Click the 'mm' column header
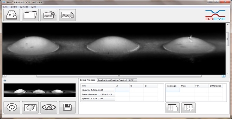The image size is (232, 119). point(98,86)
